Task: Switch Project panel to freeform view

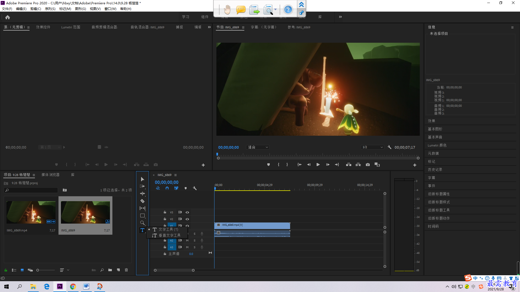Action: 30,270
